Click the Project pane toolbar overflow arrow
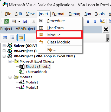 [108, 38]
